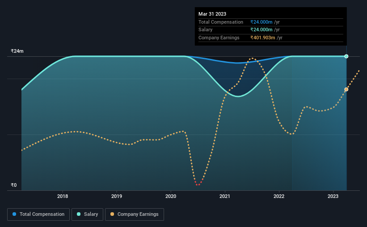Click the ₹401.903m company earnings value
Viewport: 367px width, 227px height.
(x=262, y=38)
